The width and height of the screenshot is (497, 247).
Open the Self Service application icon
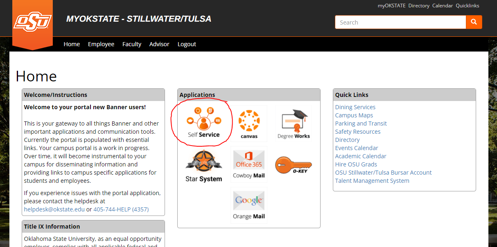coord(203,122)
